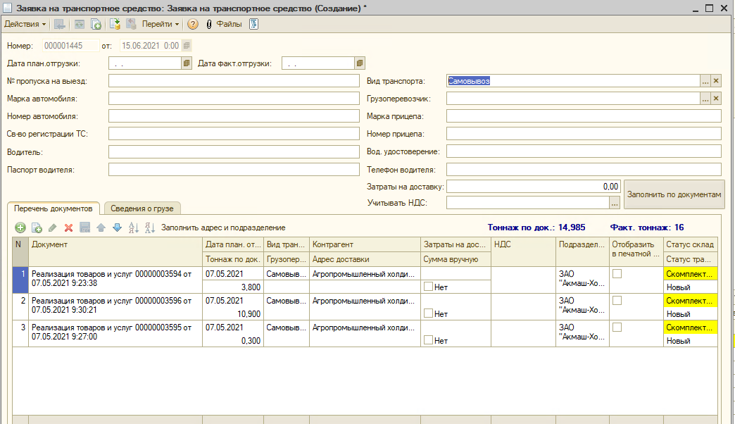Open calendar for Дата план.отгрузки
The image size is (735, 424).
[187, 63]
